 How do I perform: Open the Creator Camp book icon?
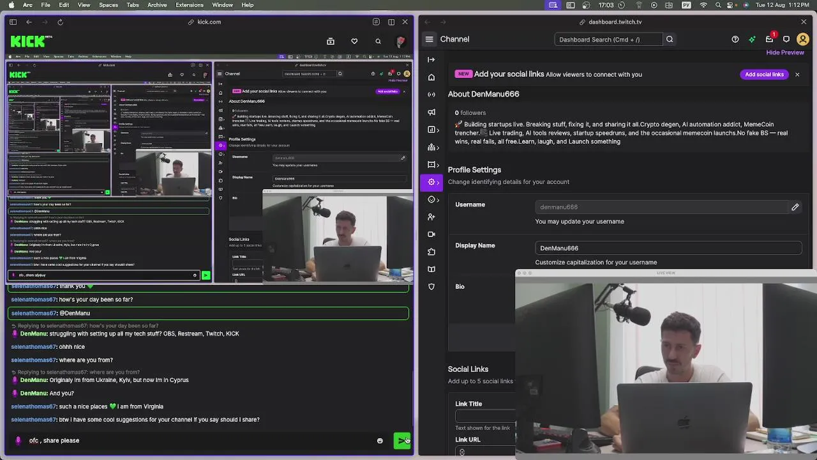tap(431, 269)
